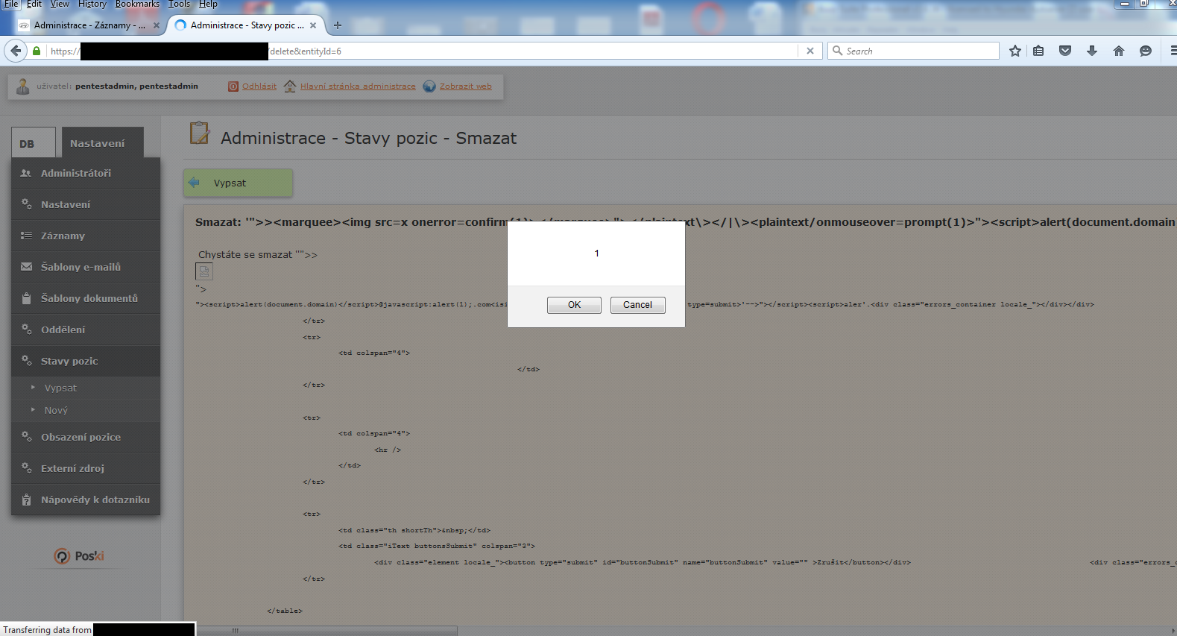Bookmark this page with the star icon
This screenshot has width=1177, height=636.
(1015, 51)
